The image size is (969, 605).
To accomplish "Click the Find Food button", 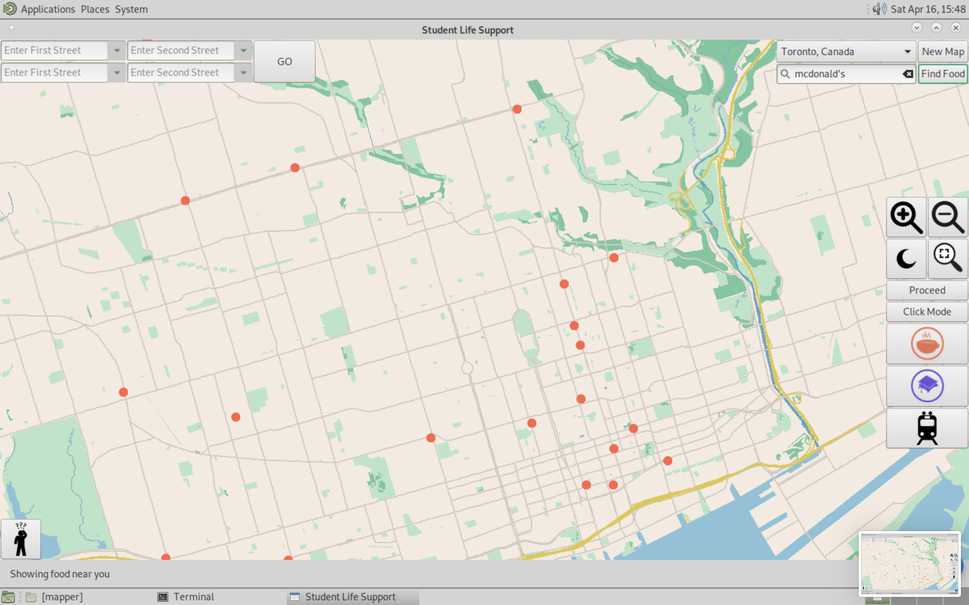I will 942,74.
